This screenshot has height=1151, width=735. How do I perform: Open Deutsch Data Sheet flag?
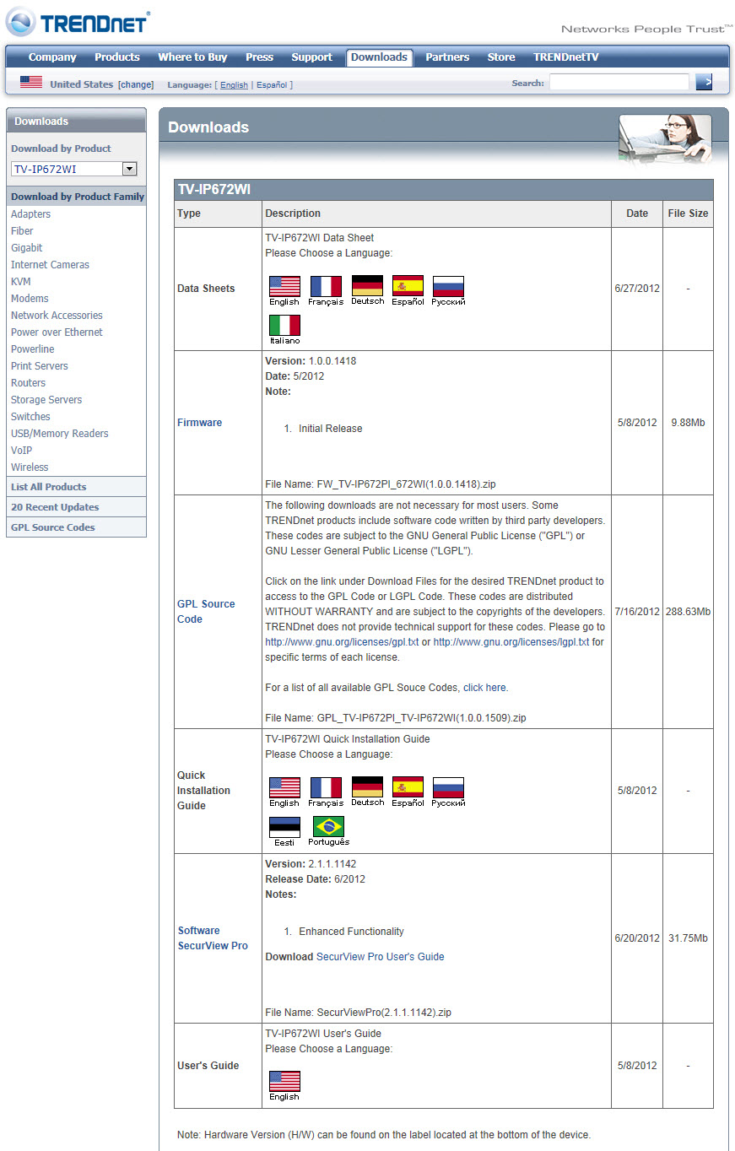click(x=367, y=286)
